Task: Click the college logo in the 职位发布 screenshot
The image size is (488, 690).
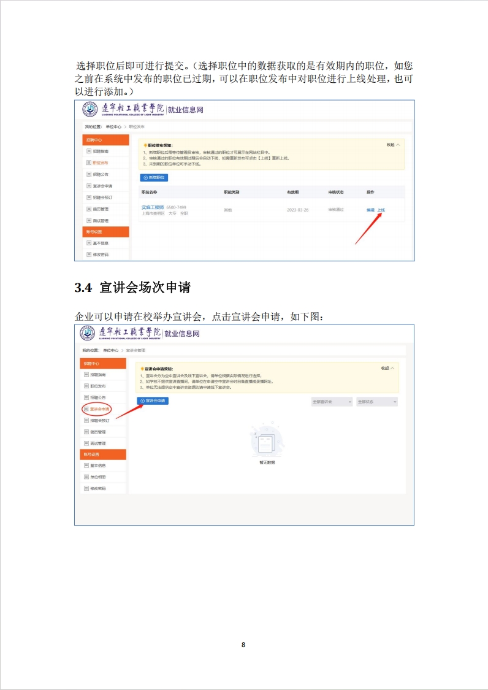Action: 90,109
